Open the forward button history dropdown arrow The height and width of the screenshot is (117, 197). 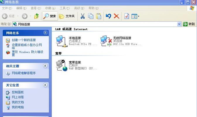(30, 16)
